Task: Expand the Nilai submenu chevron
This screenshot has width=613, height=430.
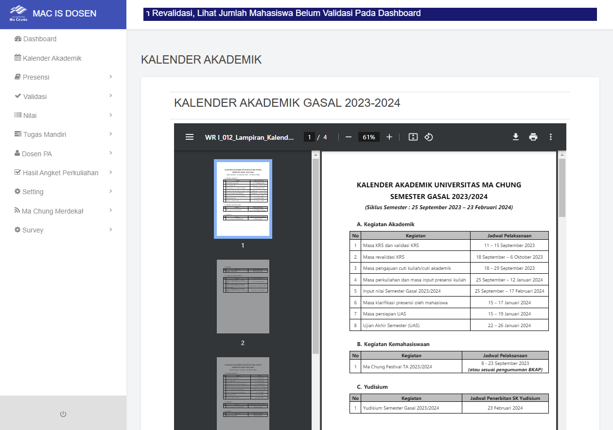Action: click(111, 115)
